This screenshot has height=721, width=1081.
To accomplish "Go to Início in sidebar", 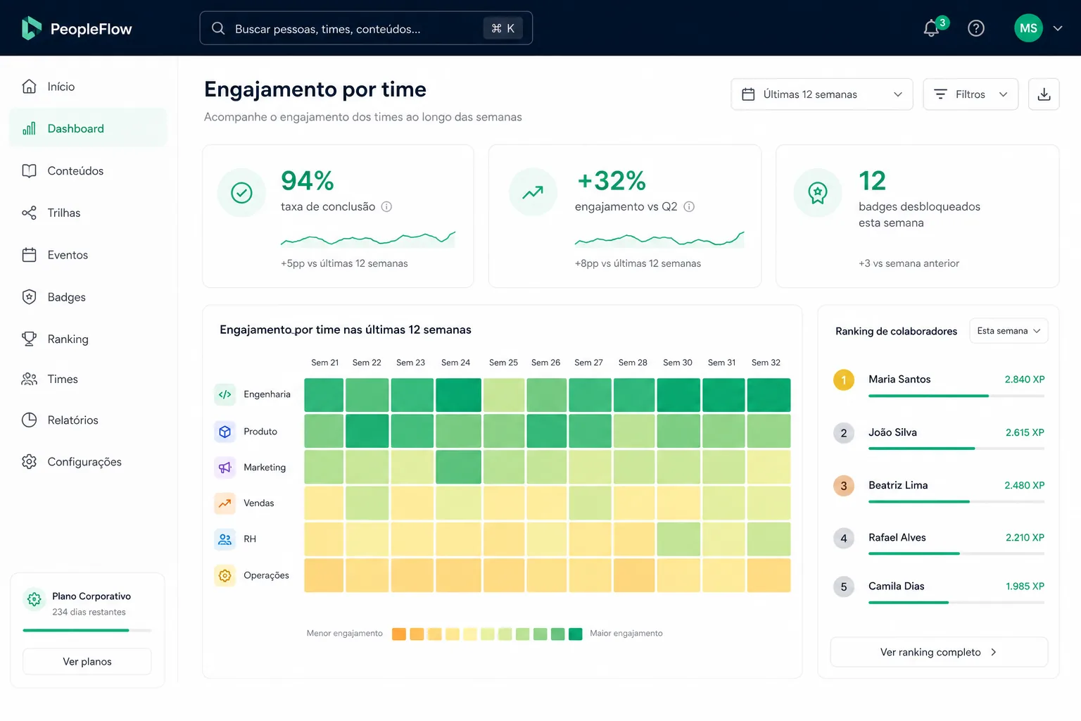I will click(x=88, y=87).
